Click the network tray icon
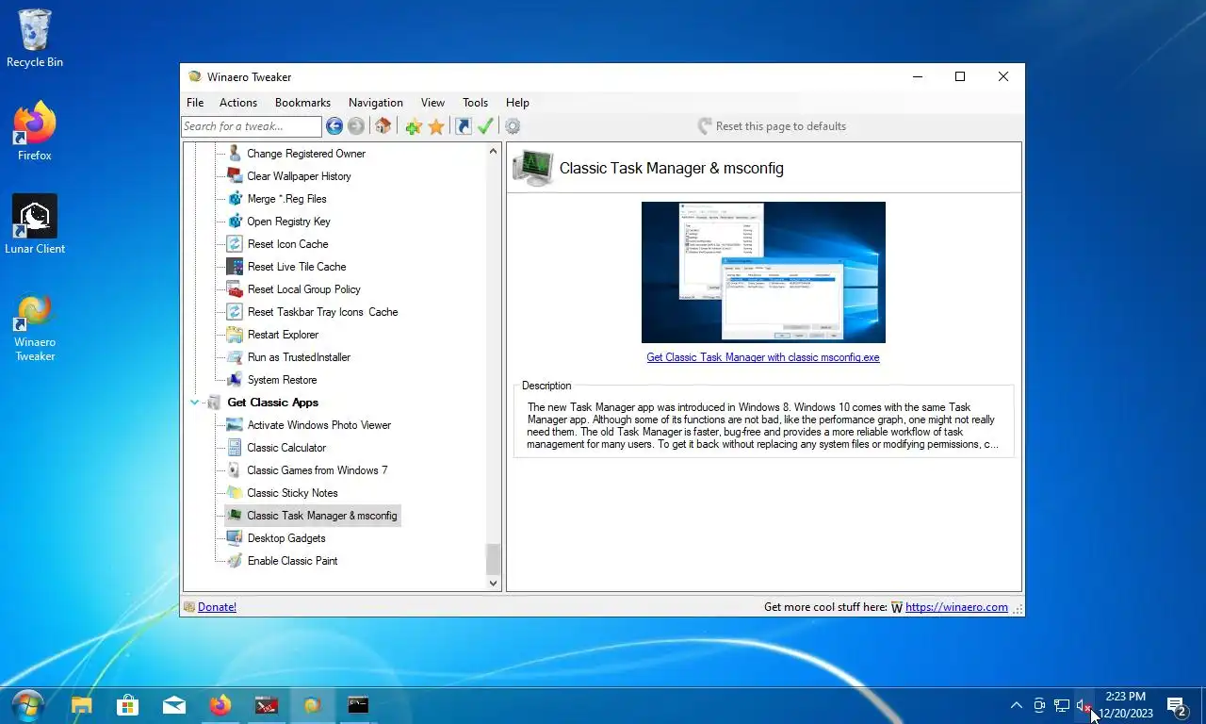1206x724 pixels. (1062, 705)
